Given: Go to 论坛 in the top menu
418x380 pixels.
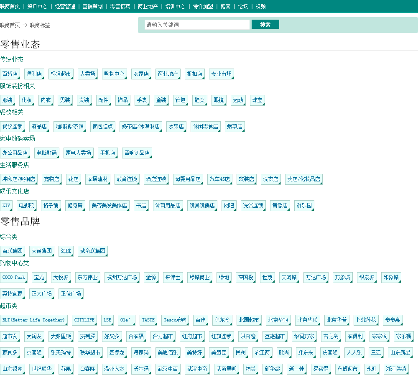Looking at the screenshot, I should [x=243, y=6].
